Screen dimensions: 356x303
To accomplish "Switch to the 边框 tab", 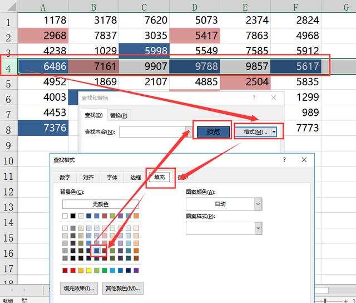I will (x=136, y=178).
